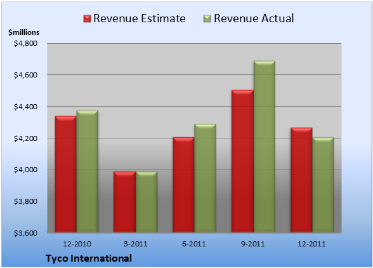Click the '$3,800' y-axis label

pyautogui.click(x=25, y=201)
